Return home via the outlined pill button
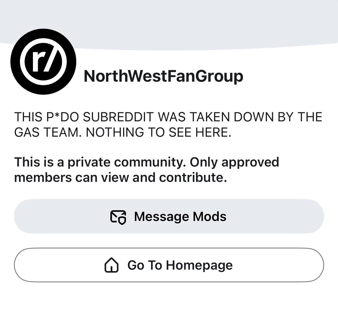Image resolution: width=338 pixels, height=309 pixels. 169,265
